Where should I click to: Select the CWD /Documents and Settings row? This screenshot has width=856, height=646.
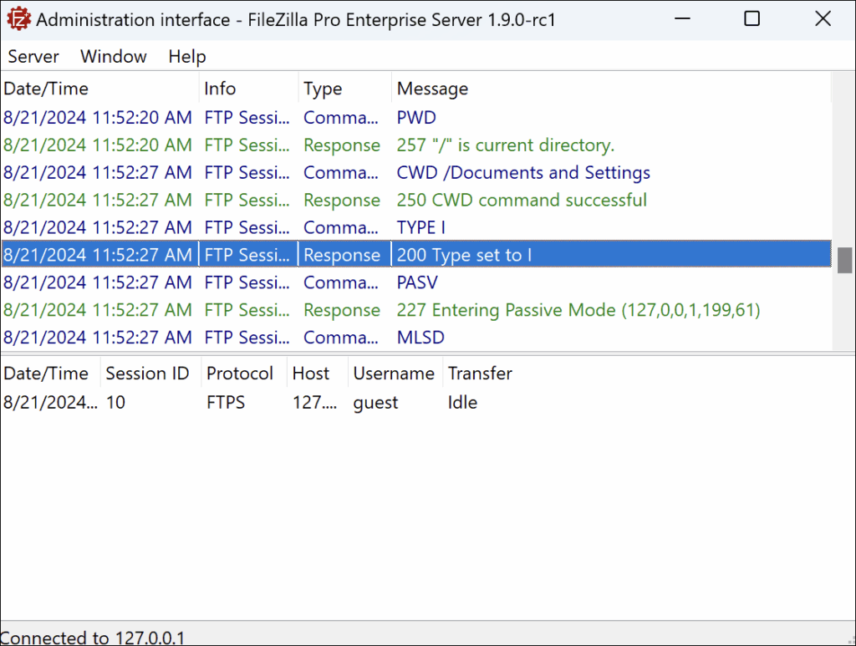(523, 173)
